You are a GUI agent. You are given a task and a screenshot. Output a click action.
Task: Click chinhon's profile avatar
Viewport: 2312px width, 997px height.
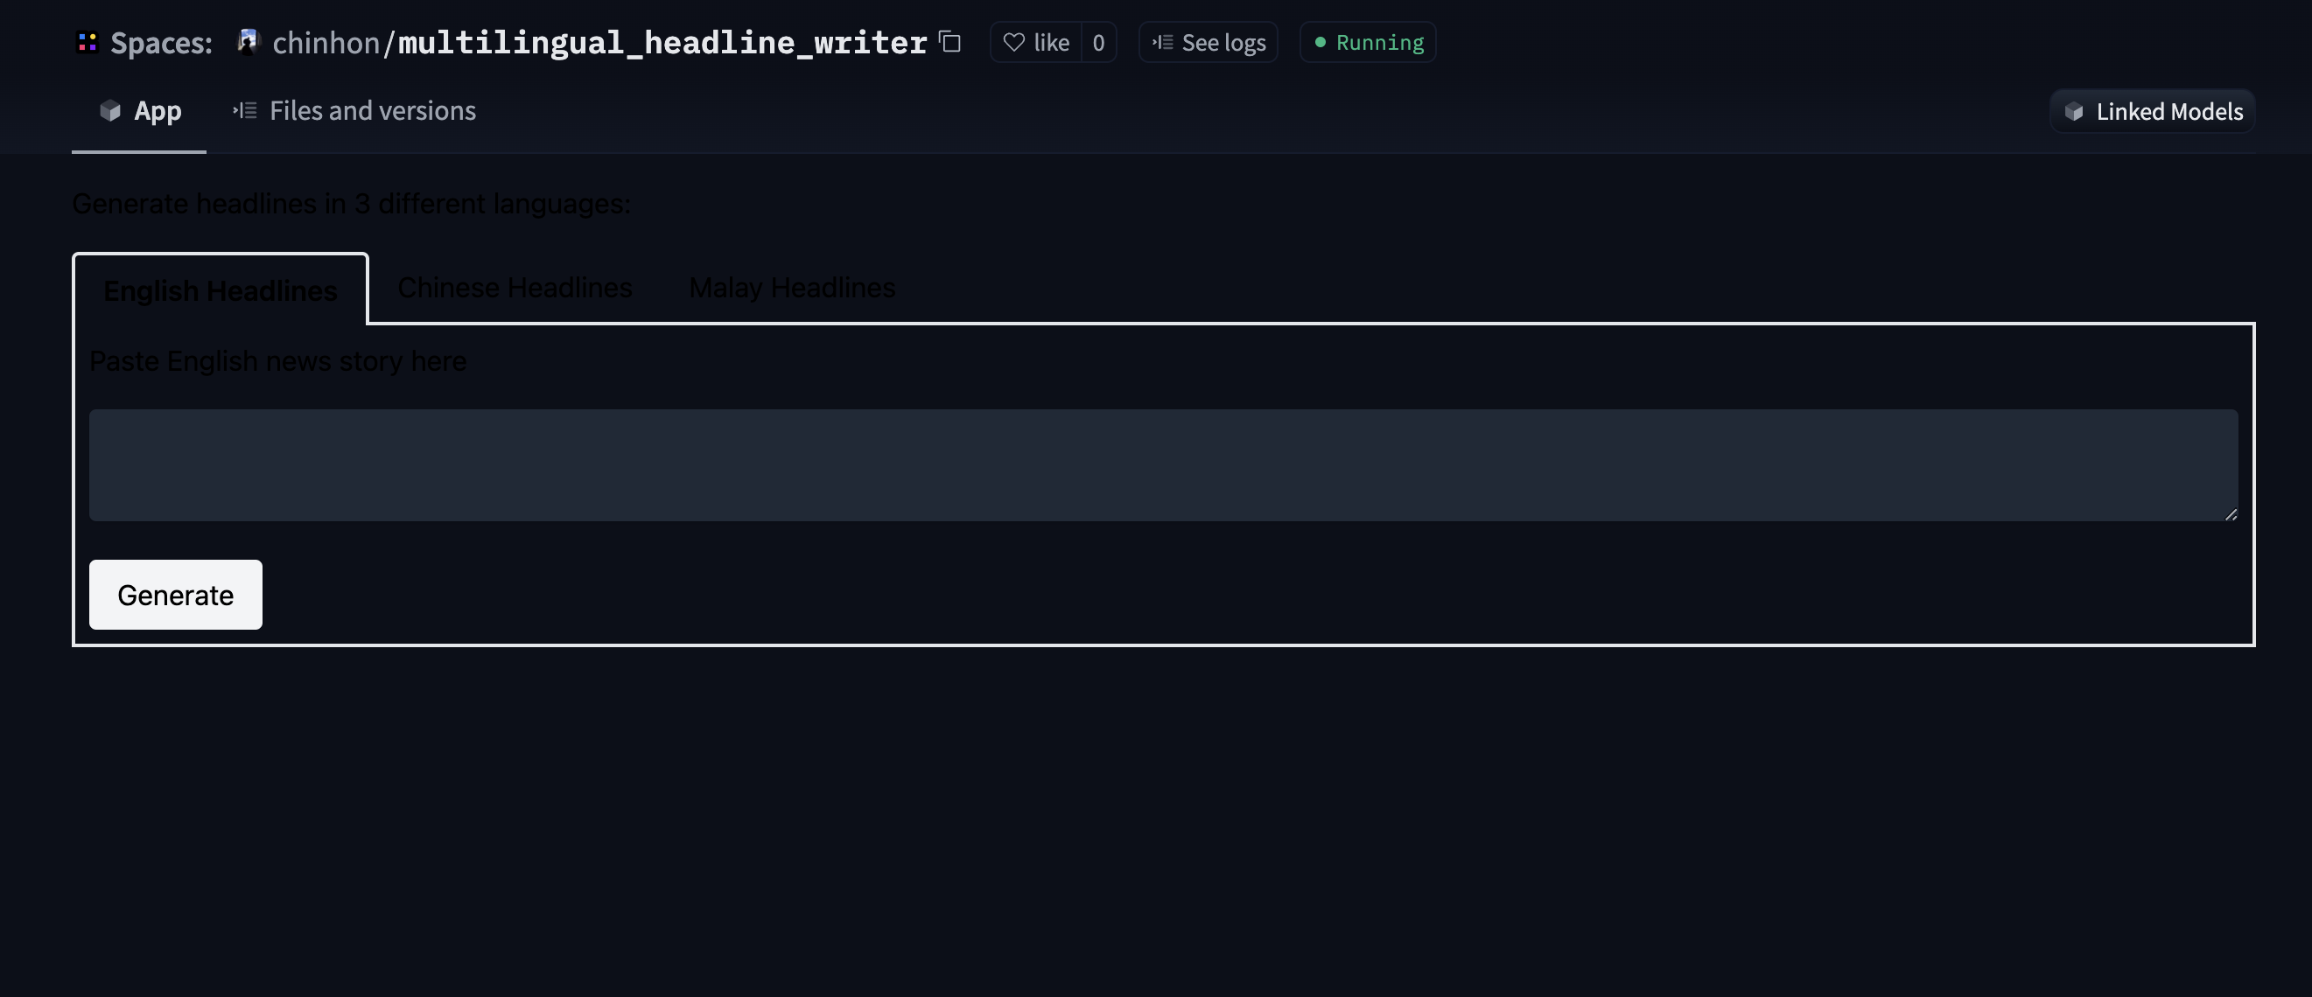point(246,41)
